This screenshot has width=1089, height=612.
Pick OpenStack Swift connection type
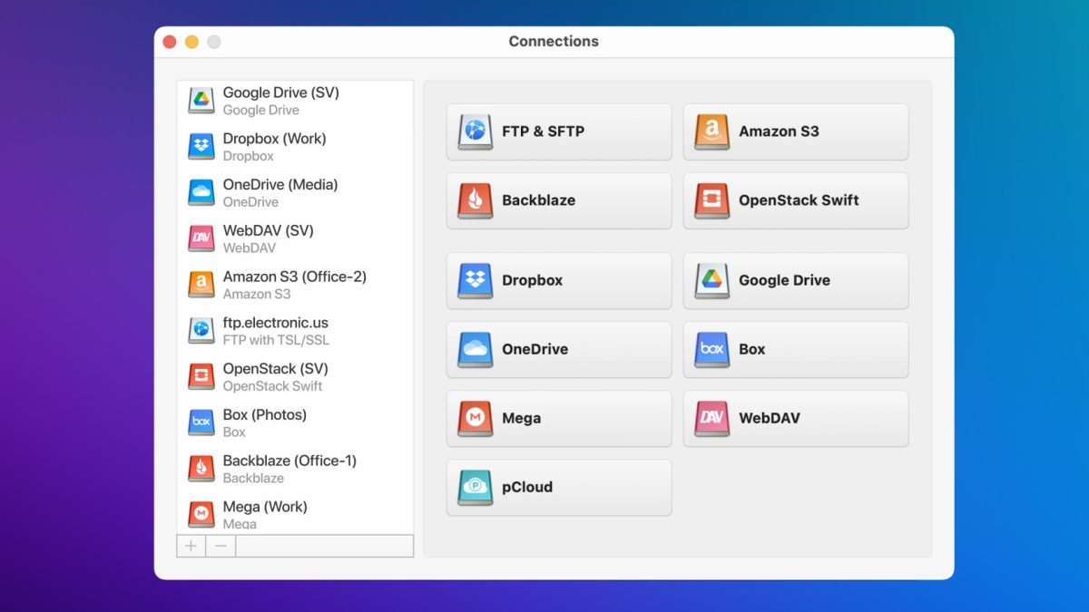[x=796, y=200]
